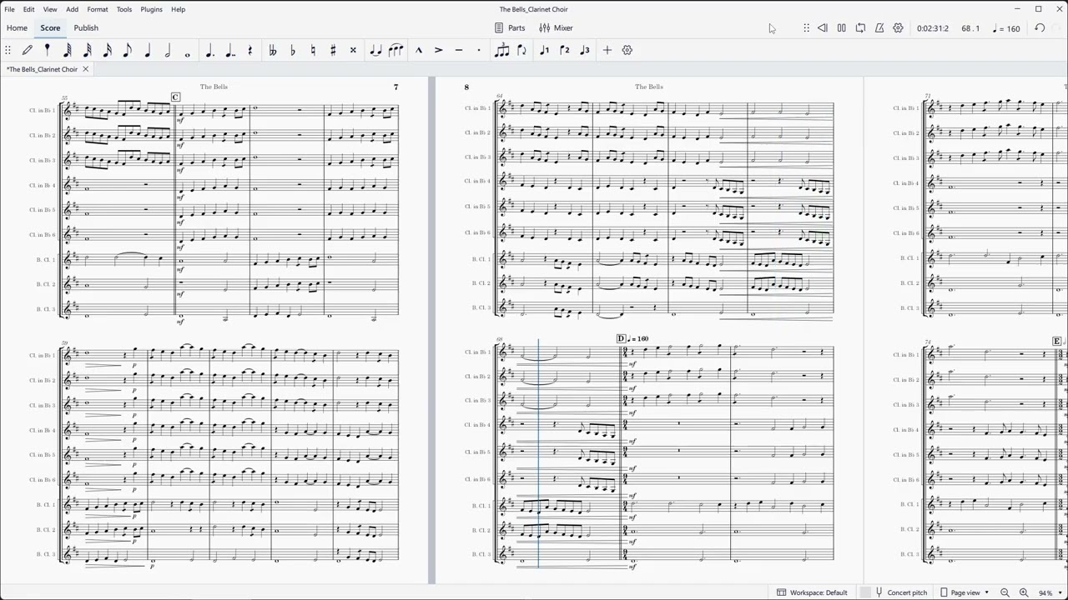Add a tie to the selected note

coord(375,50)
